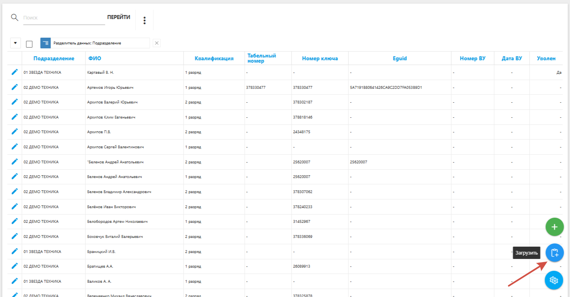Click the search magnifier icon
This screenshot has height=297, width=570.
[x=15, y=17]
